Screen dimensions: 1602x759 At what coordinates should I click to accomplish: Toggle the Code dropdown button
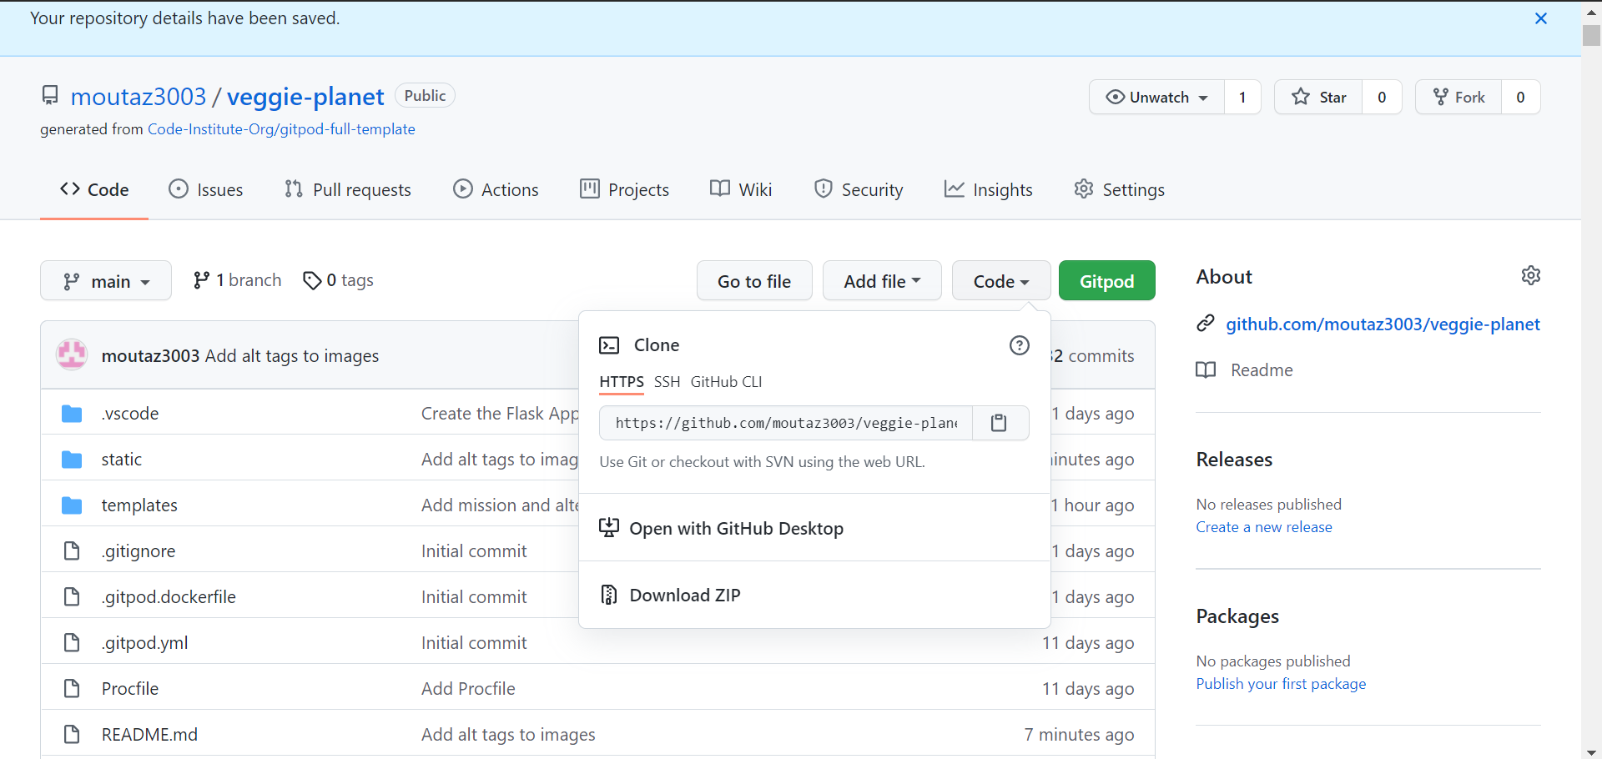point(1001,281)
